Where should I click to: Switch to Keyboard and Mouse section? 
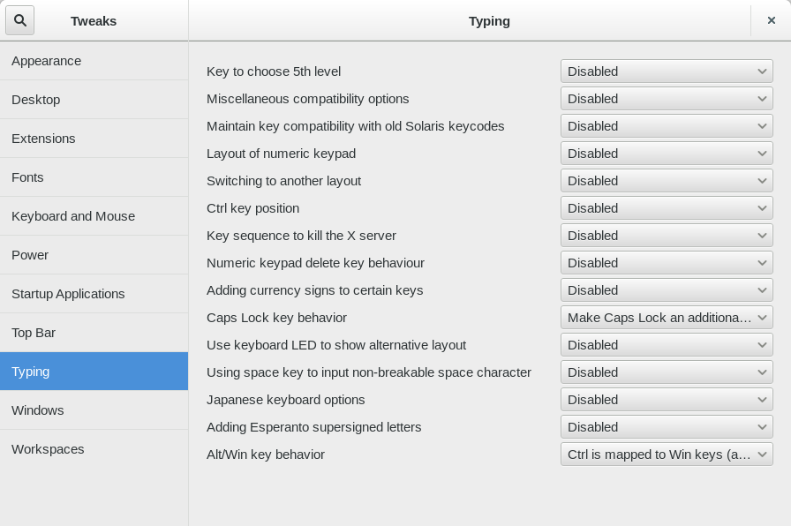[x=94, y=216]
